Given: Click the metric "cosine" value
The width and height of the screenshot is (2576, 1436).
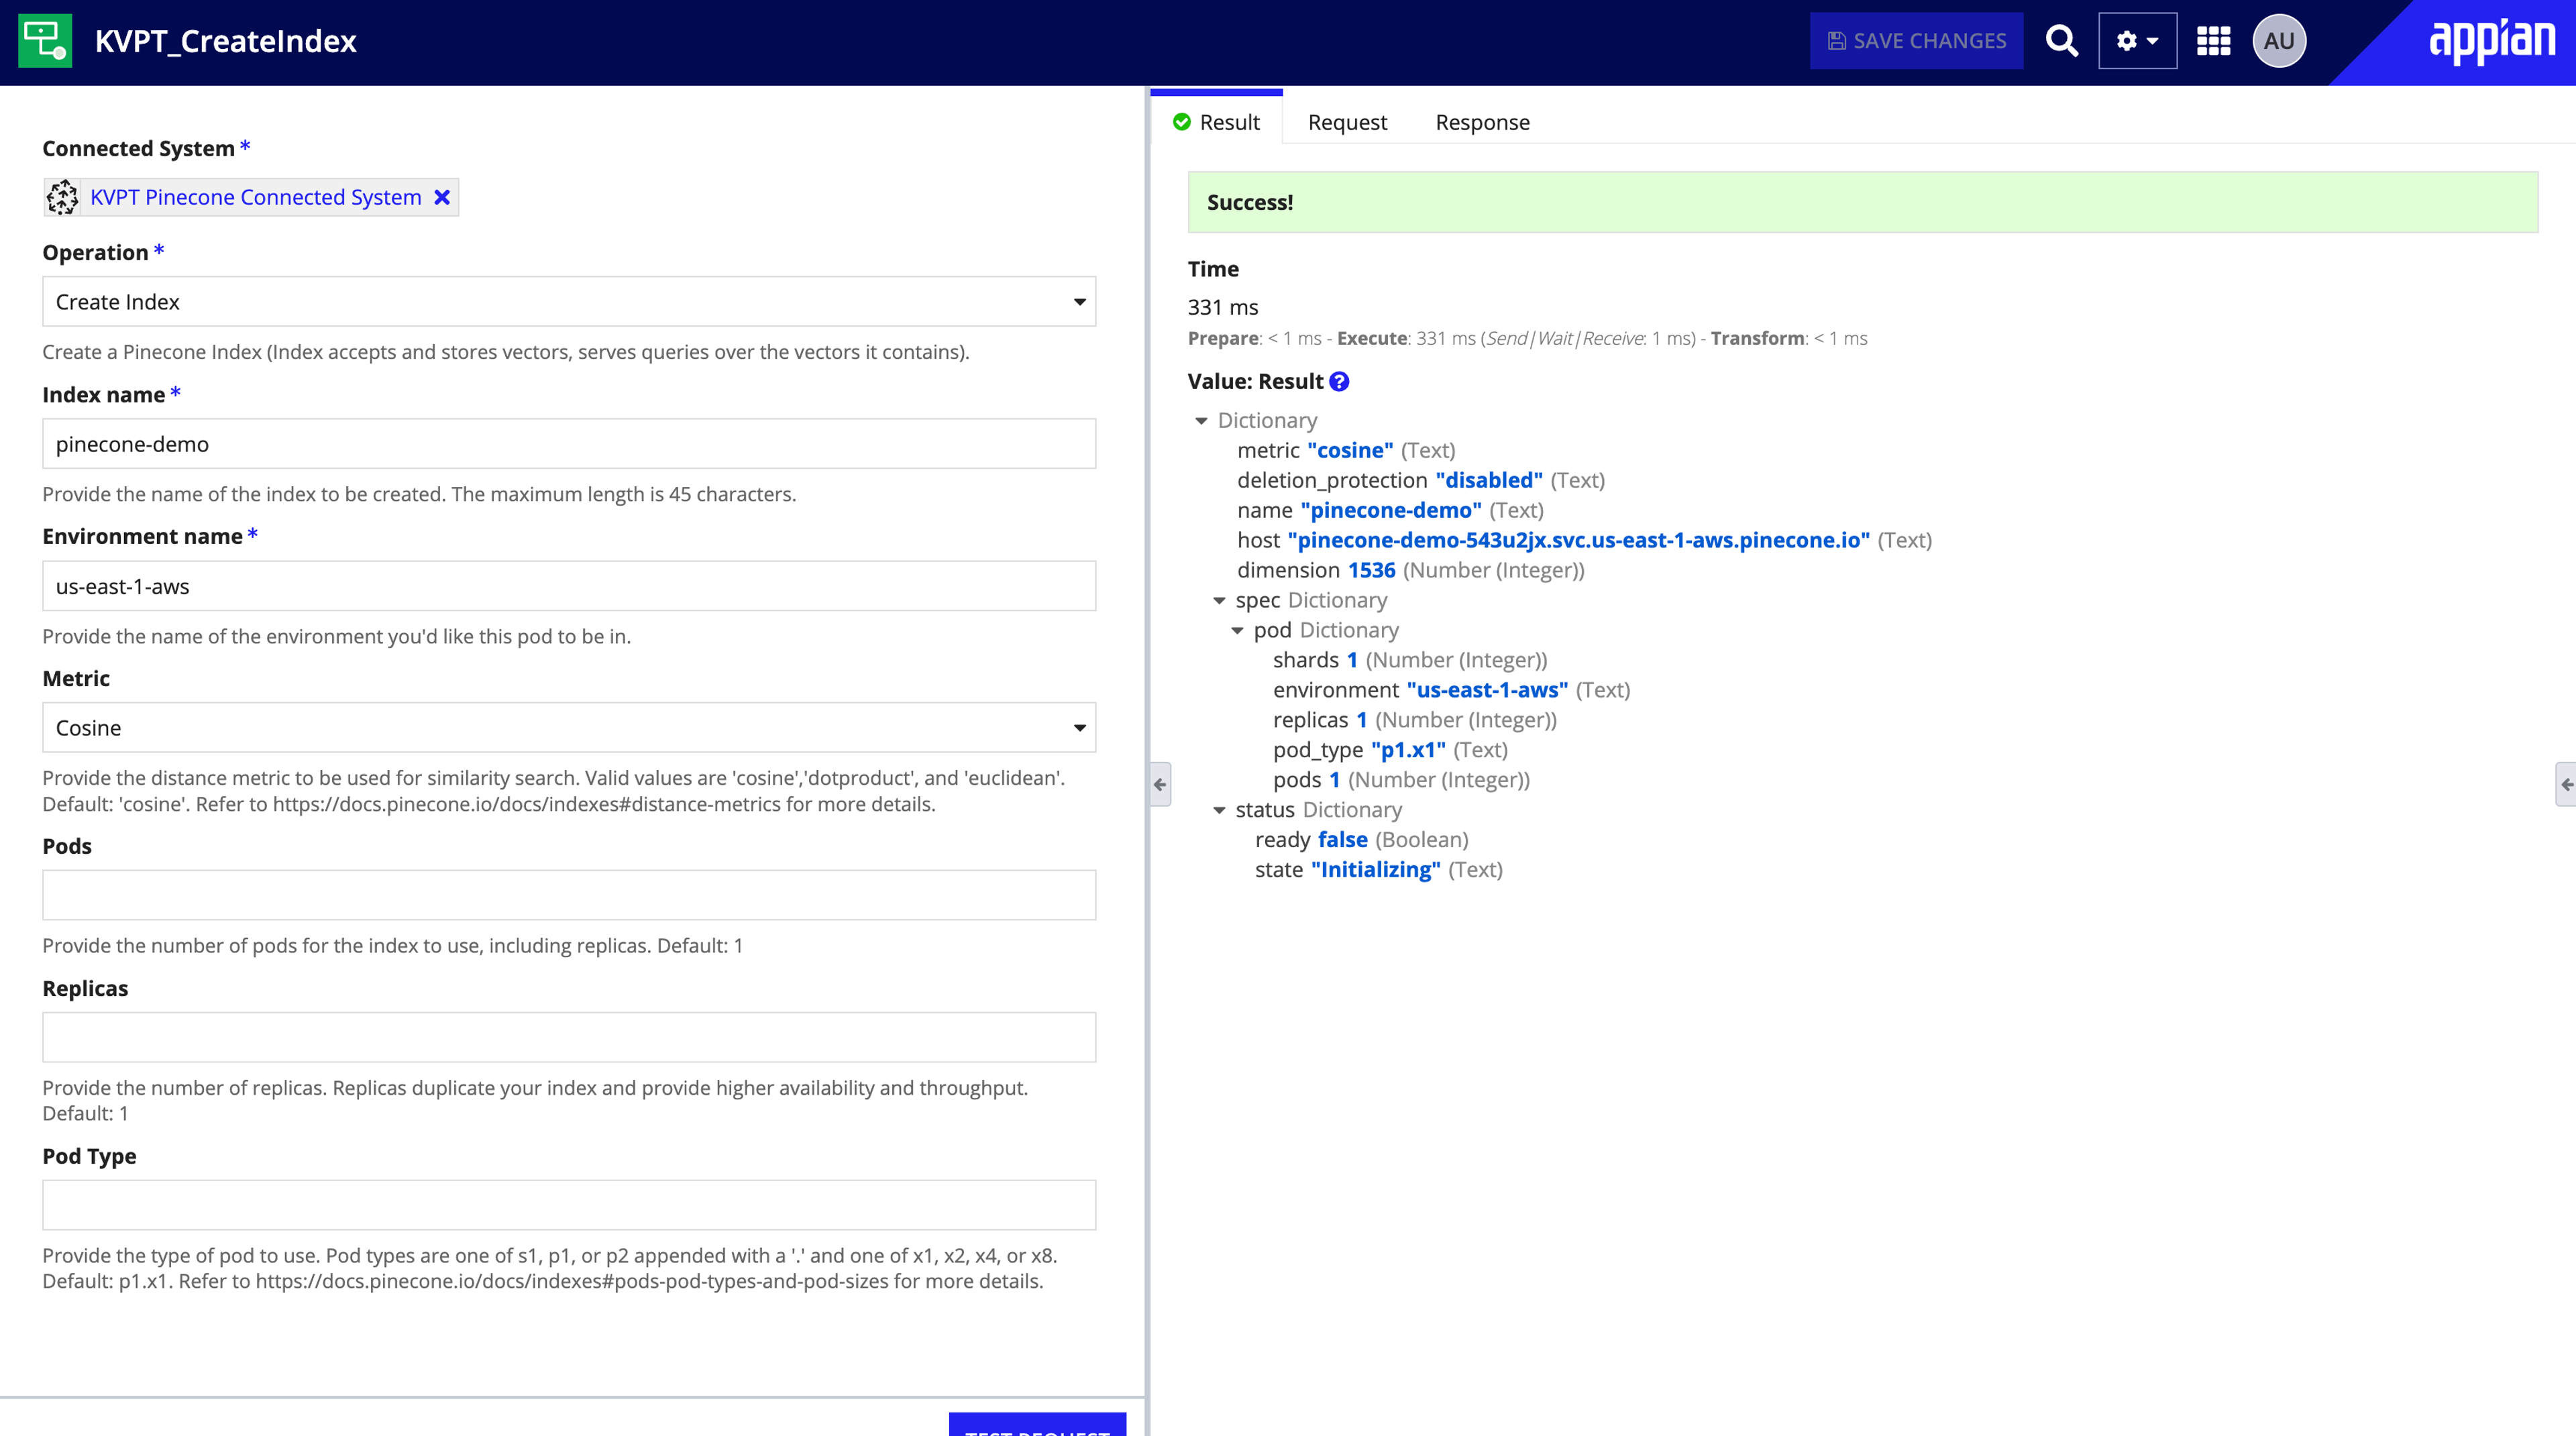Looking at the screenshot, I should [1350, 450].
